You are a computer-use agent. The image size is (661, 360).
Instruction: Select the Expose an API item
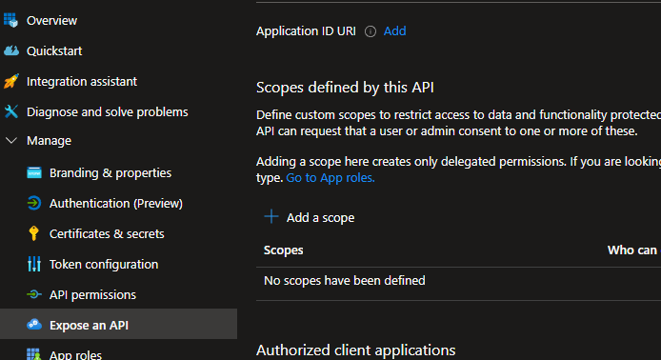click(118, 324)
